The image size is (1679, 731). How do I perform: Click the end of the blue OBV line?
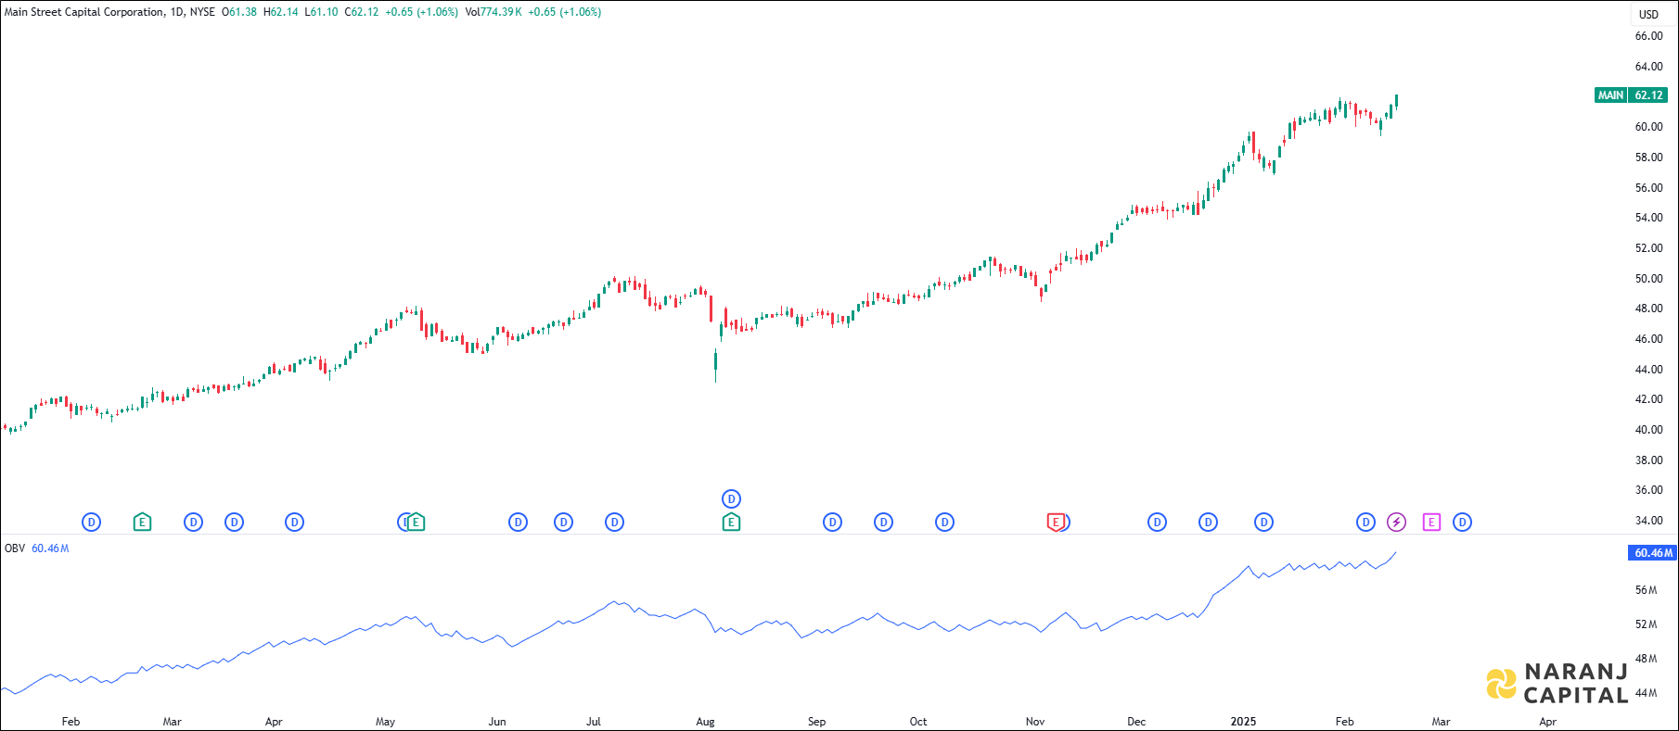click(x=1395, y=552)
